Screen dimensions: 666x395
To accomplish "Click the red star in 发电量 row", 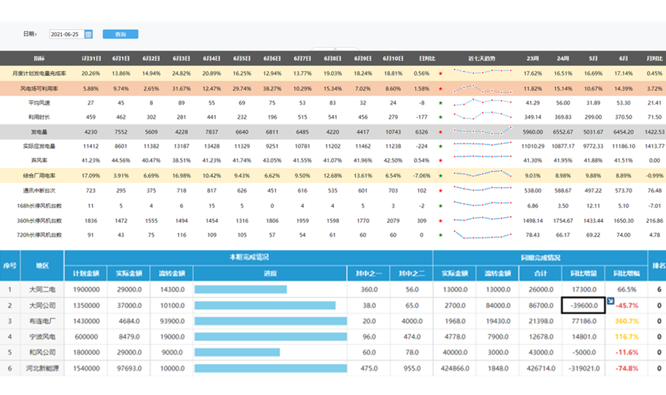I will tap(440, 132).
